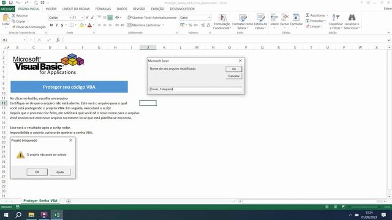
Task: Open the font size 11 dropdown
Action: click(x=83, y=18)
